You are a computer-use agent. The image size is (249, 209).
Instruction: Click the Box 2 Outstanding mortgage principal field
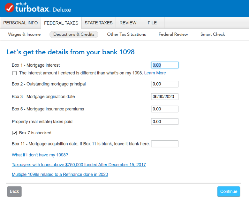coord(165,84)
